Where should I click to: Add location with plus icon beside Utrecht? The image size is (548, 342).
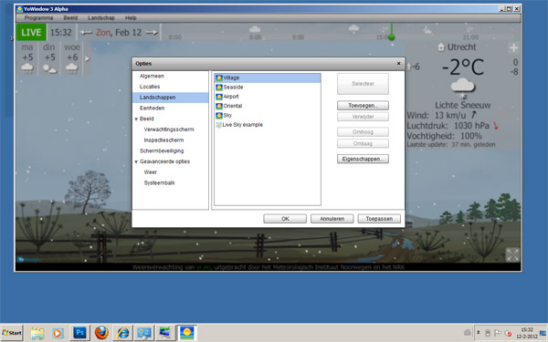[x=513, y=47]
